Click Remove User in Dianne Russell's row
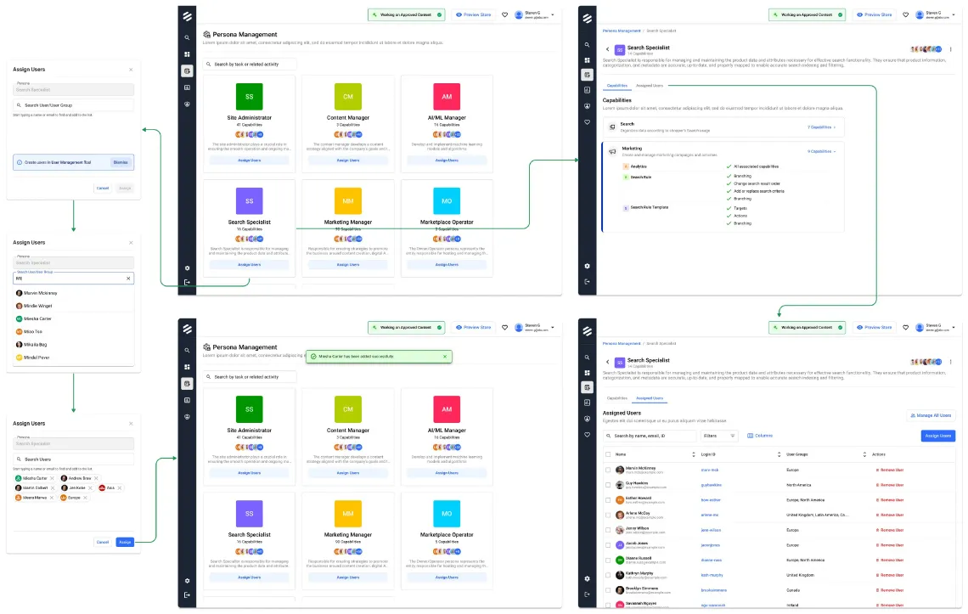Viewport: 968px width, 614px height. 890,560
